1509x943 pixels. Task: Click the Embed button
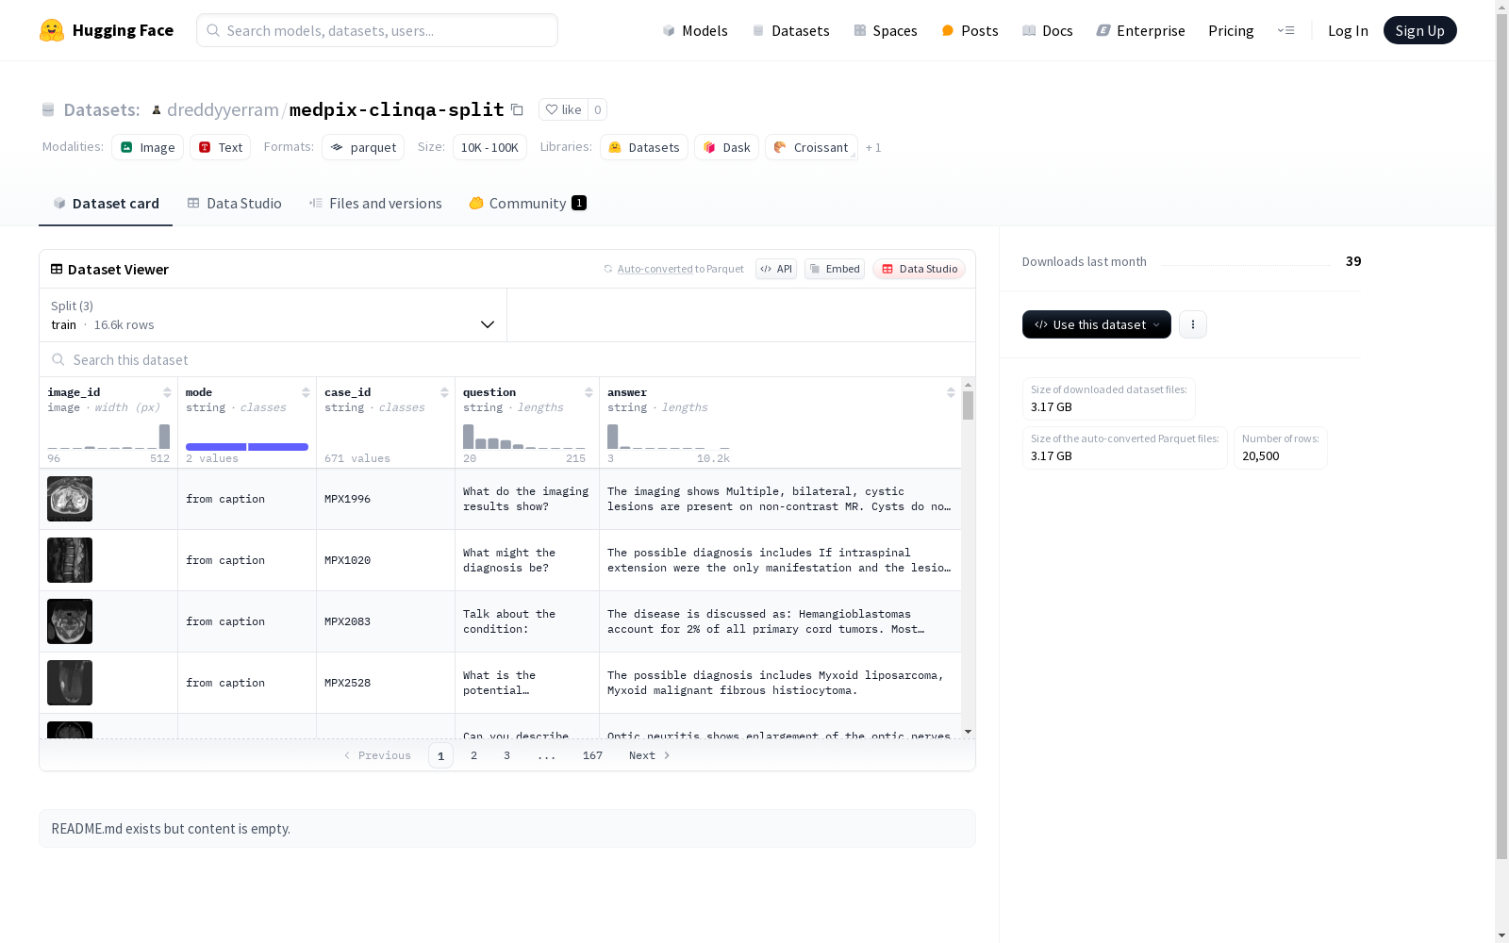[x=835, y=269]
